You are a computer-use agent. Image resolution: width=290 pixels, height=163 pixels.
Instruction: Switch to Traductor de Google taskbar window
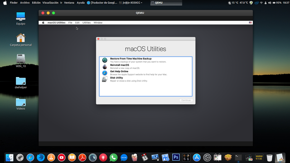tap(102, 3)
